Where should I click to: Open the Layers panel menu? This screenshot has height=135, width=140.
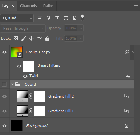tap(136, 6)
